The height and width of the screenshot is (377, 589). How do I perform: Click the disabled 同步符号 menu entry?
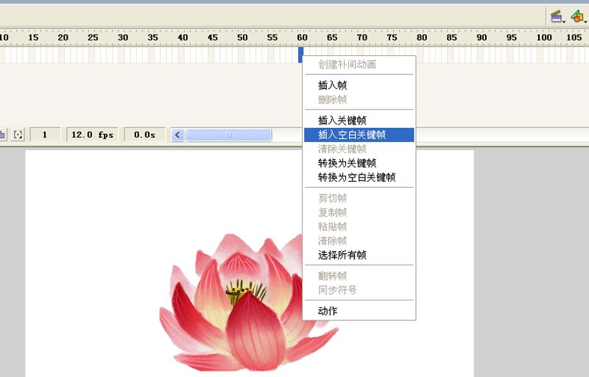[x=359, y=290]
